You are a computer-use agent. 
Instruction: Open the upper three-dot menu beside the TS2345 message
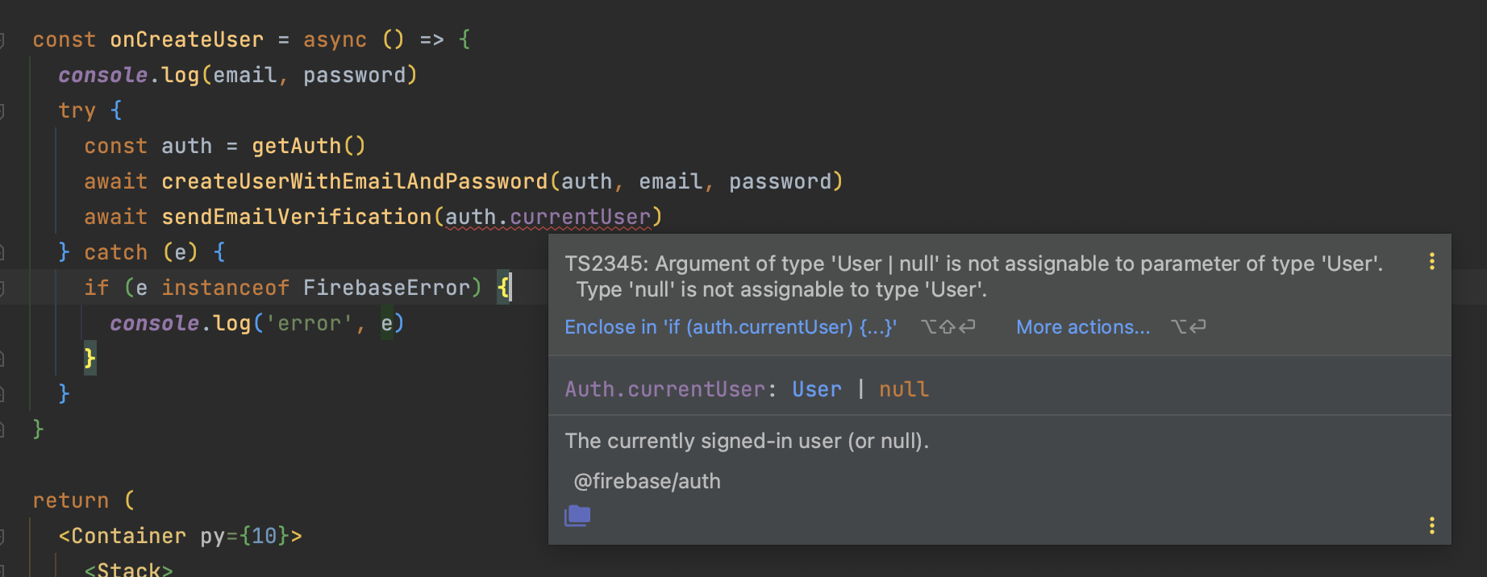click(x=1431, y=261)
